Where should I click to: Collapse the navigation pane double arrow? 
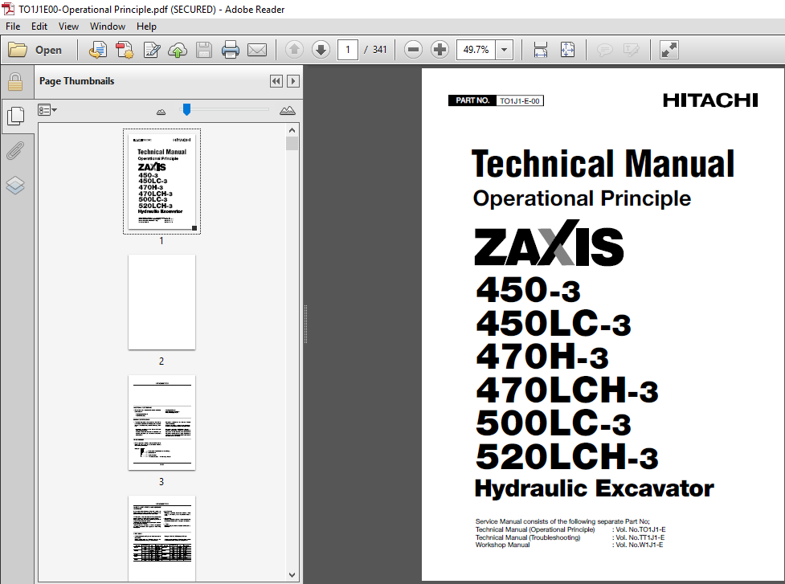tap(276, 81)
